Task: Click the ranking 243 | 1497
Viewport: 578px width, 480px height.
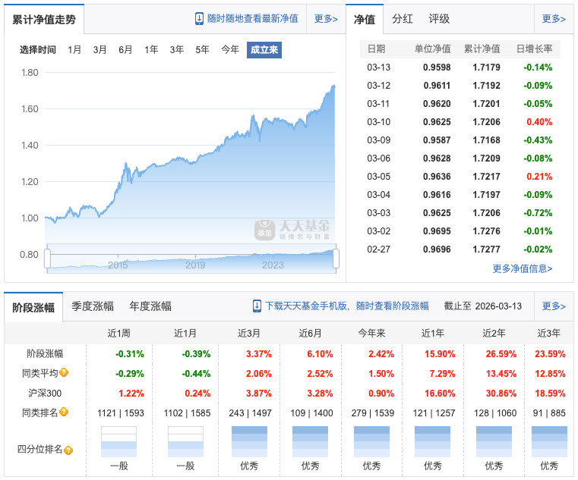Action: point(251,413)
